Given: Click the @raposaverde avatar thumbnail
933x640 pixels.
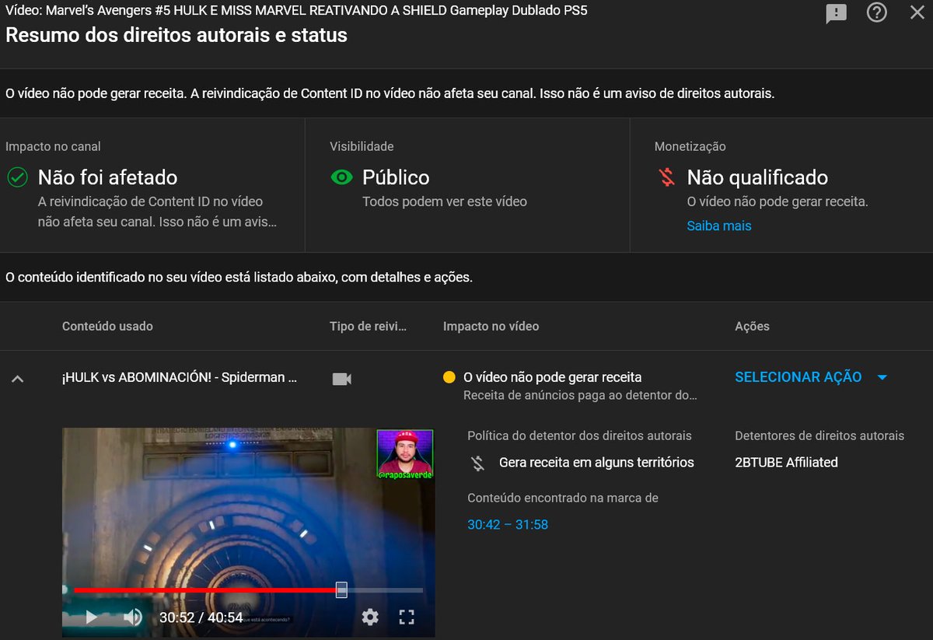Looking at the screenshot, I should [404, 453].
